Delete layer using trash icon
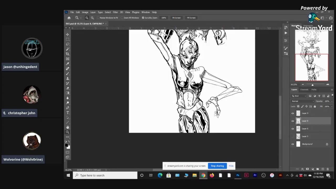This screenshot has height=189, width=336. (x=328, y=169)
